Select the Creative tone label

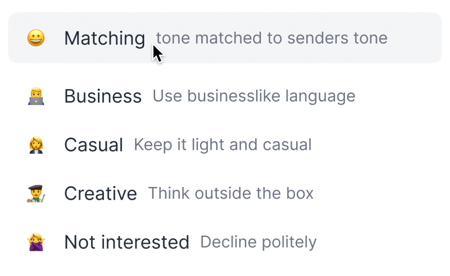[x=100, y=193]
